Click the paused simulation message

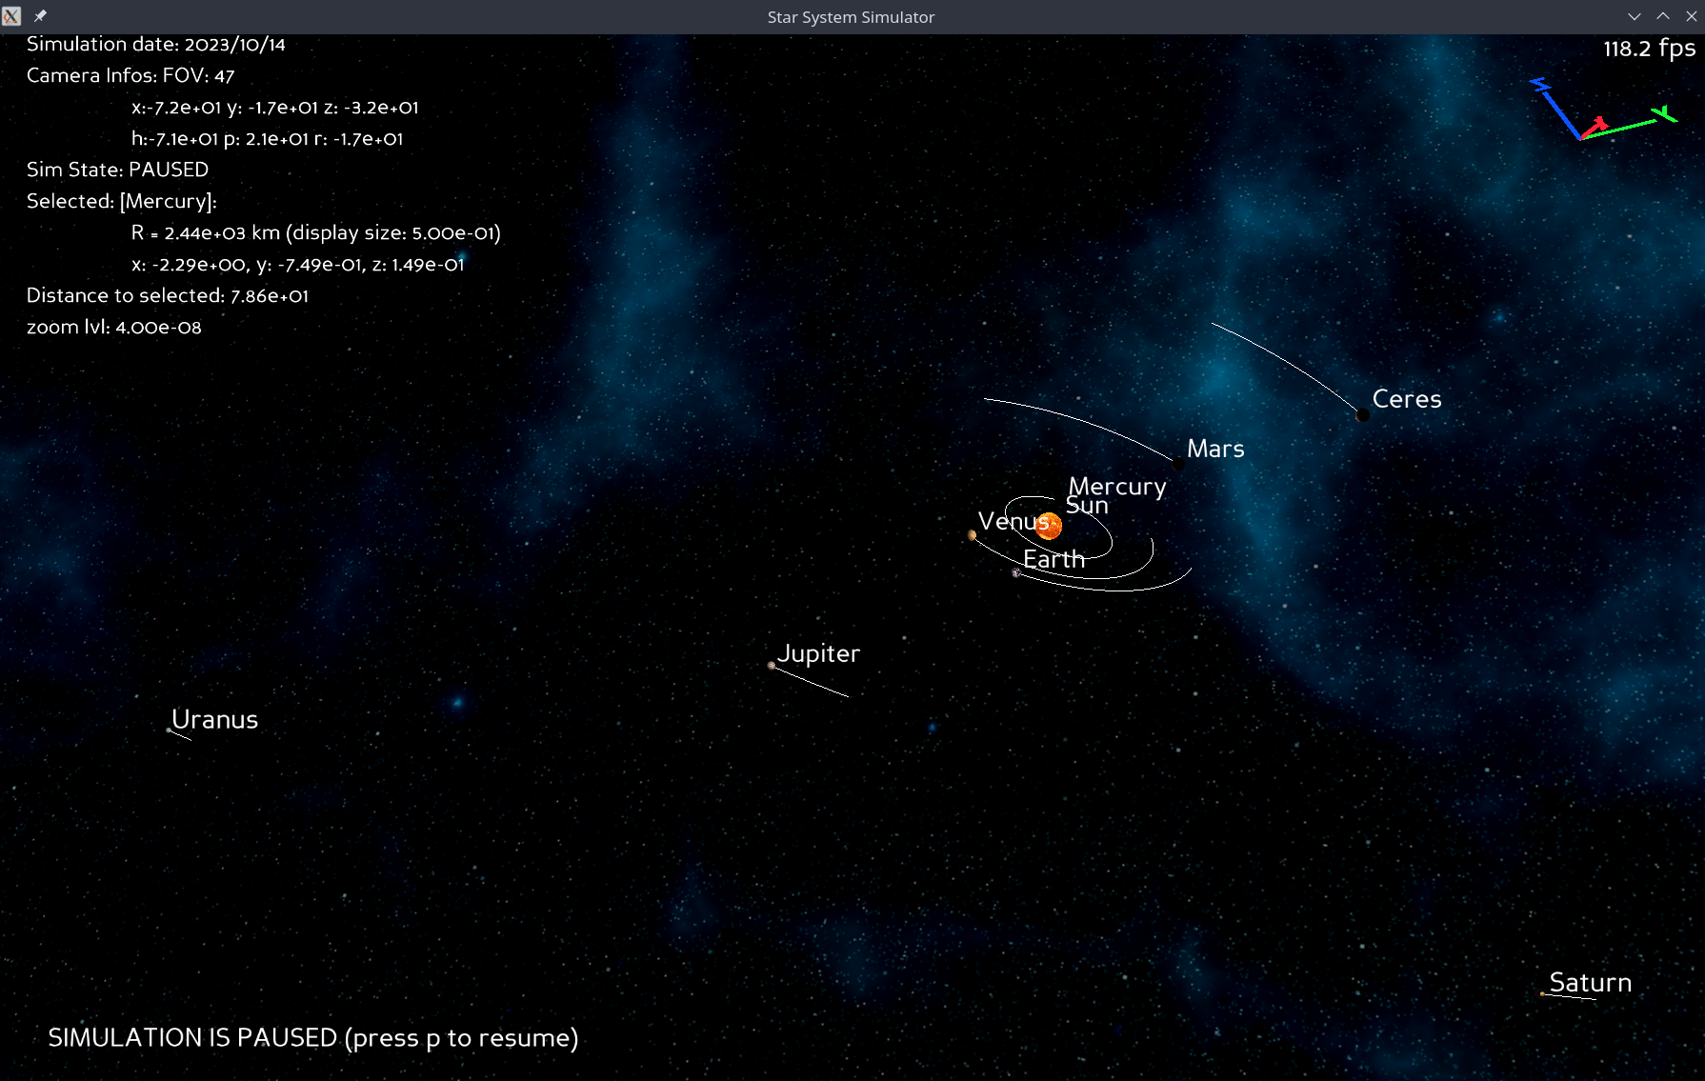pyautogui.click(x=313, y=1038)
